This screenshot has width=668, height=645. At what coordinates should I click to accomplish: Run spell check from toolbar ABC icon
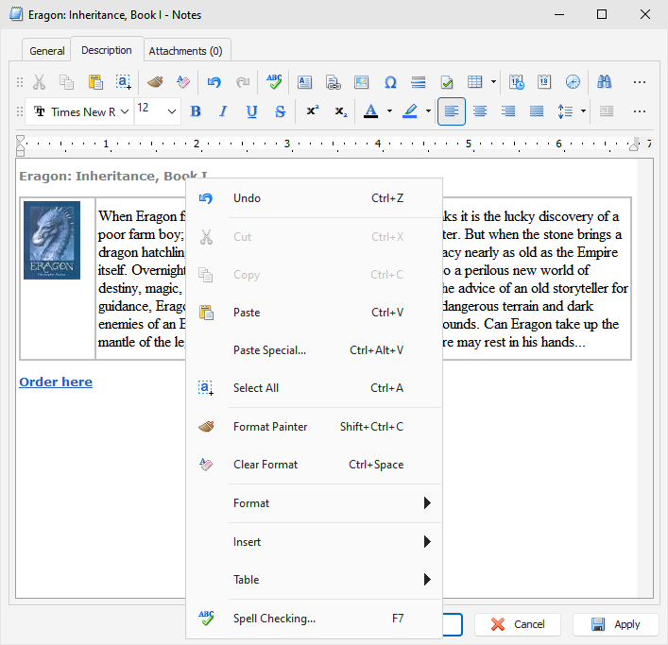(x=274, y=82)
